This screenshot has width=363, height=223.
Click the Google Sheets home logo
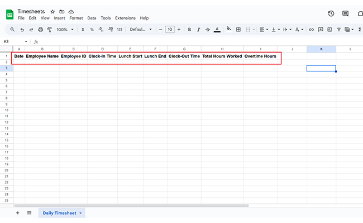pos(9,15)
